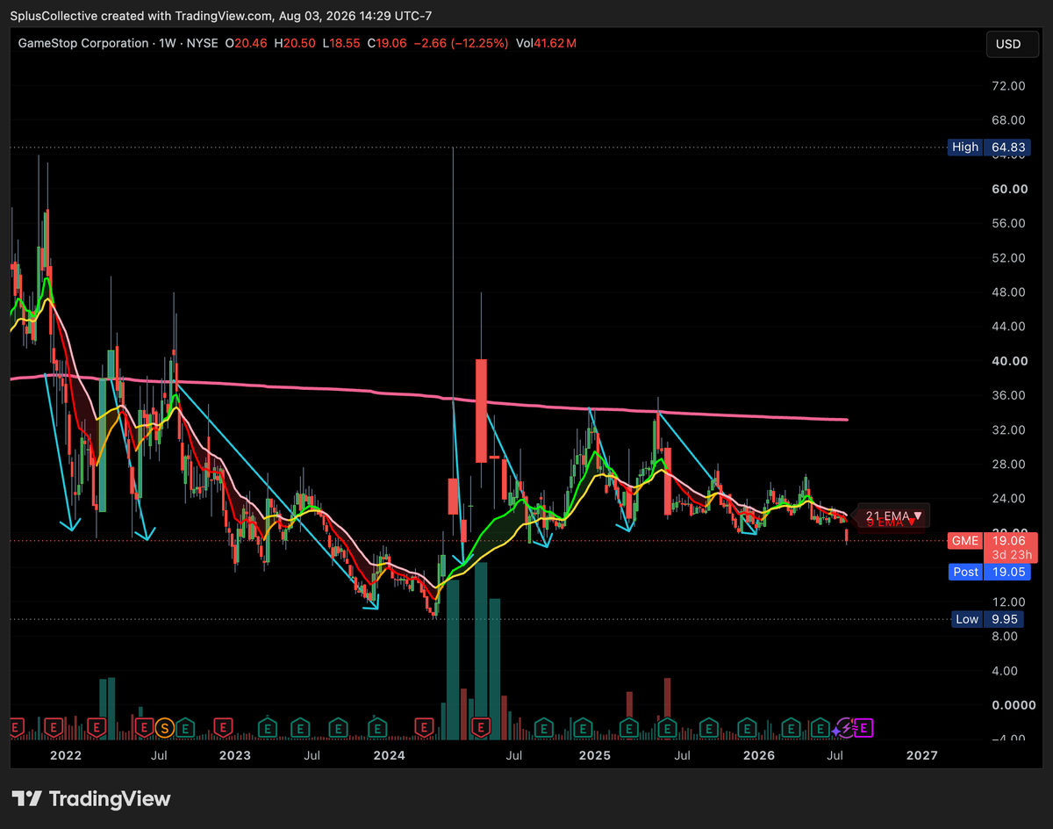This screenshot has height=829, width=1053.
Task: Click the Low label on price scale
Action: pyautogui.click(x=967, y=619)
